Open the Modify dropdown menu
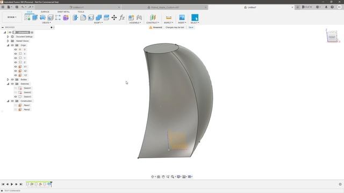344x193 pixels. (98, 23)
